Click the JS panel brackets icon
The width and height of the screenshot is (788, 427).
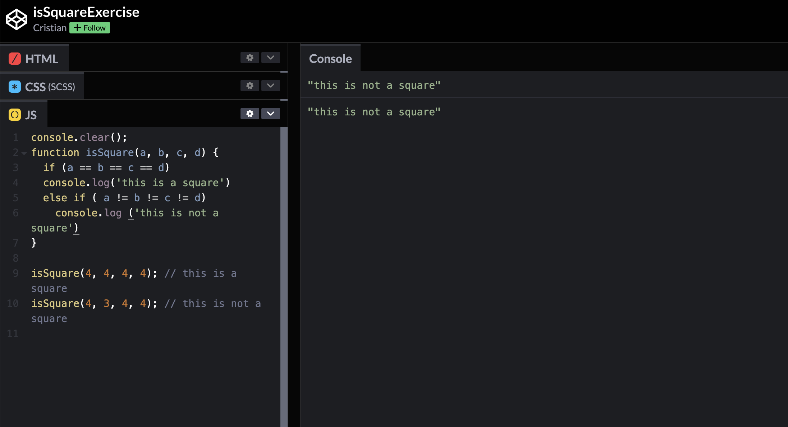pos(14,114)
